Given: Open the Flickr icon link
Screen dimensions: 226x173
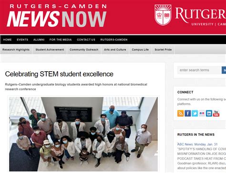Looking at the screenshot, I should coord(202,113).
